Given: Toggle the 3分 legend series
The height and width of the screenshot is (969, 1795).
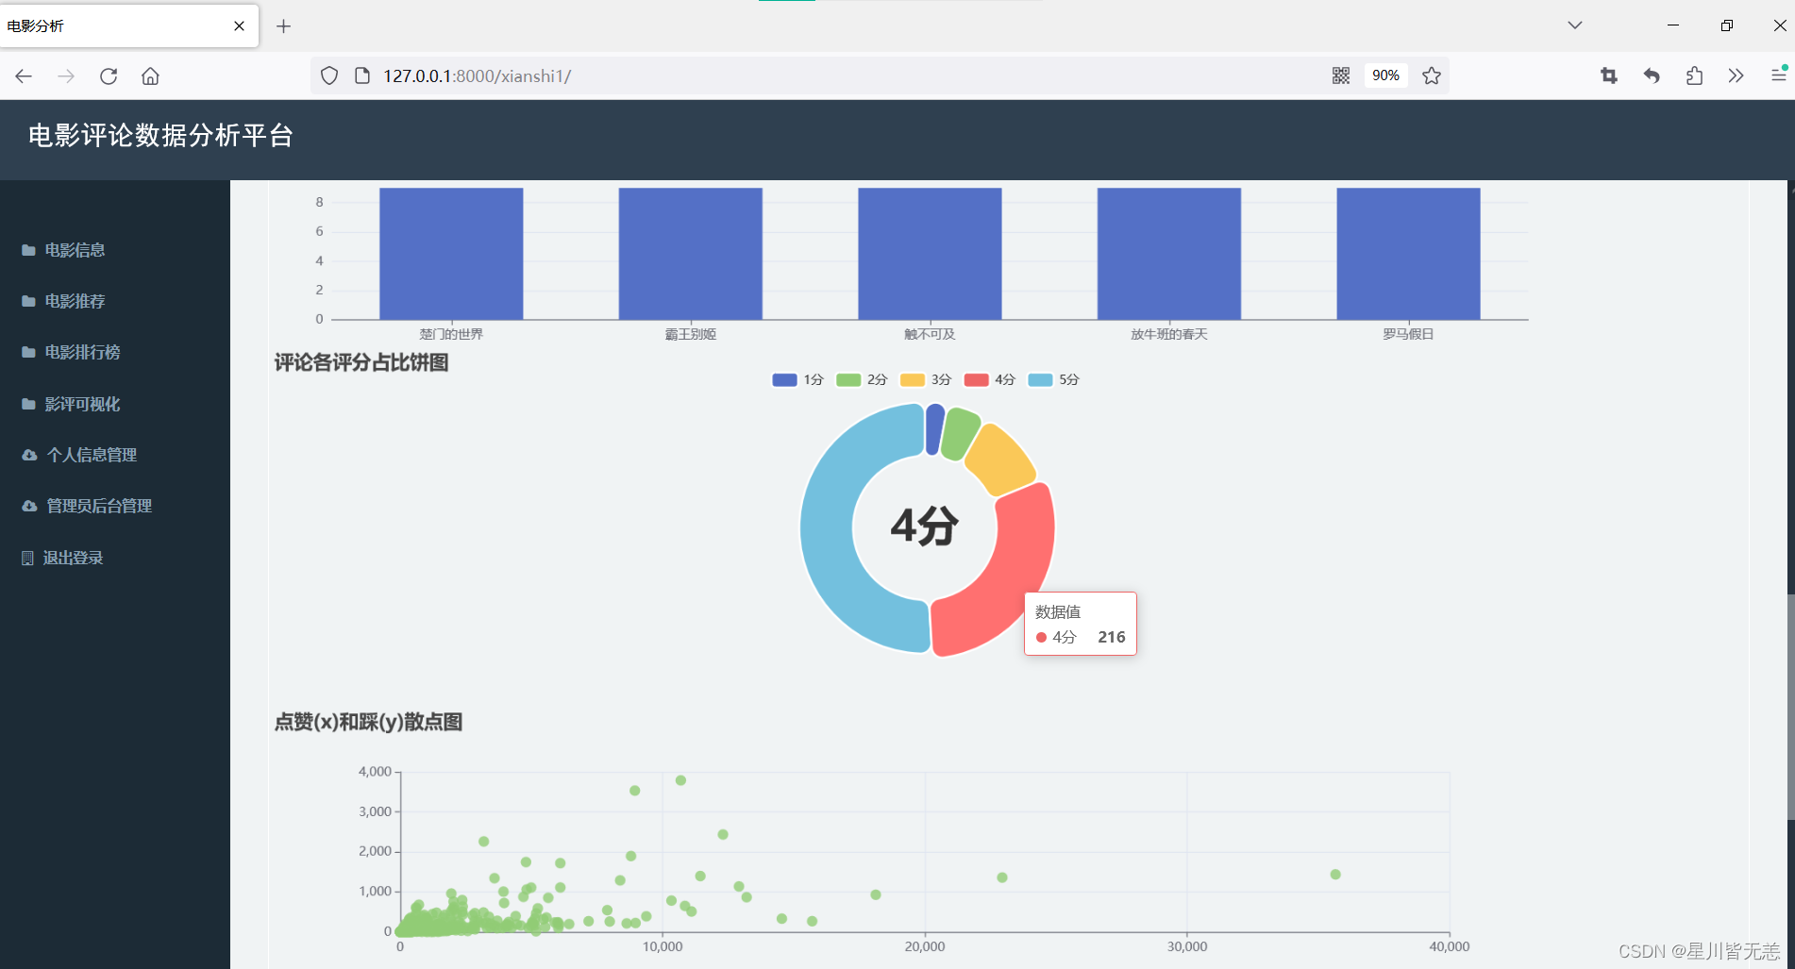Looking at the screenshot, I should point(925,380).
